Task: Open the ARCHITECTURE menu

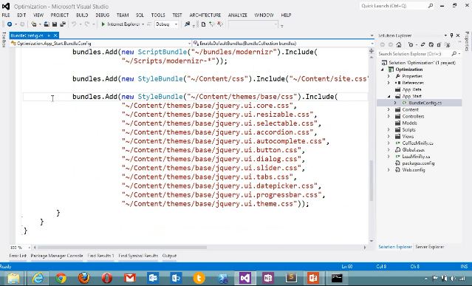Action: tap(205, 15)
